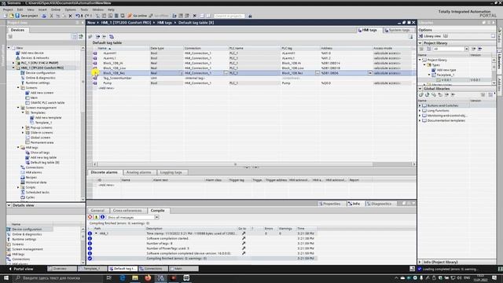The height and width of the screenshot is (283, 503).
Task: Switch to the Cross-references tab
Action: point(127,211)
